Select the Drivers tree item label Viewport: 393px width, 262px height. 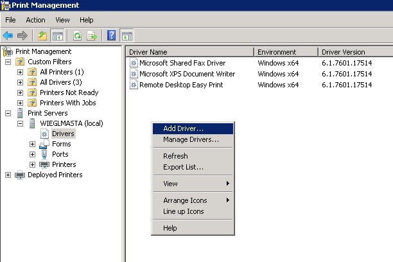(63, 134)
